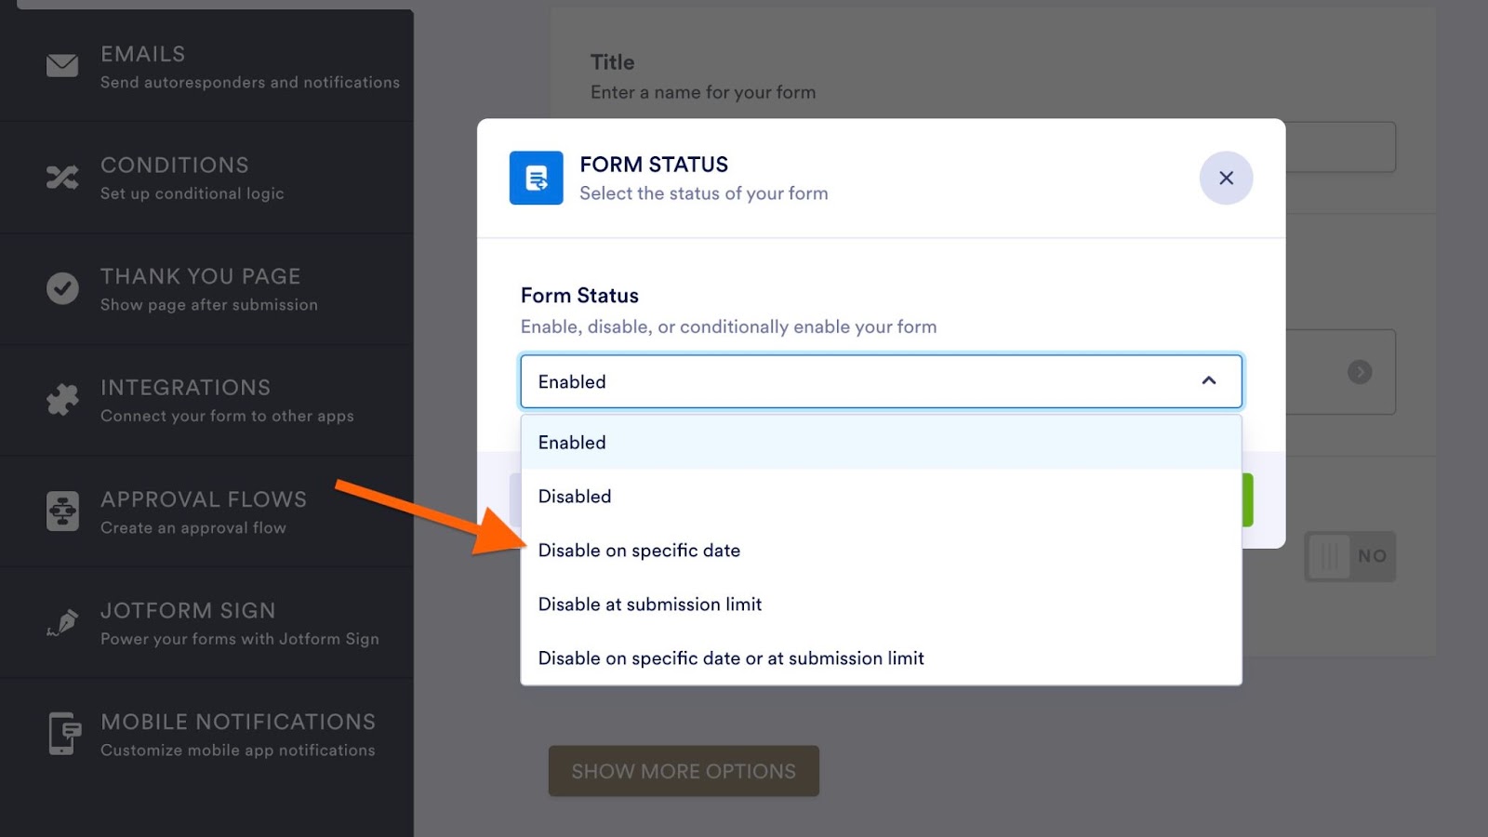Toggle the NO switch

(1349, 556)
